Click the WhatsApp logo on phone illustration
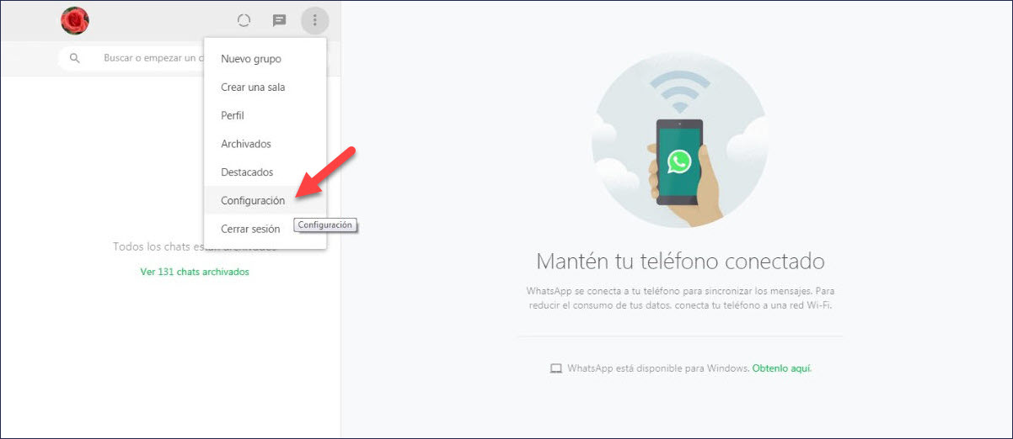The image size is (1013, 439). pyautogui.click(x=679, y=161)
